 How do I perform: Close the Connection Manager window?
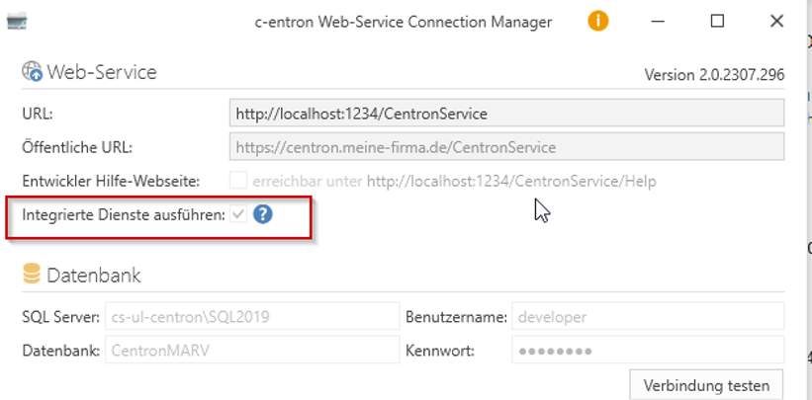(772, 21)
